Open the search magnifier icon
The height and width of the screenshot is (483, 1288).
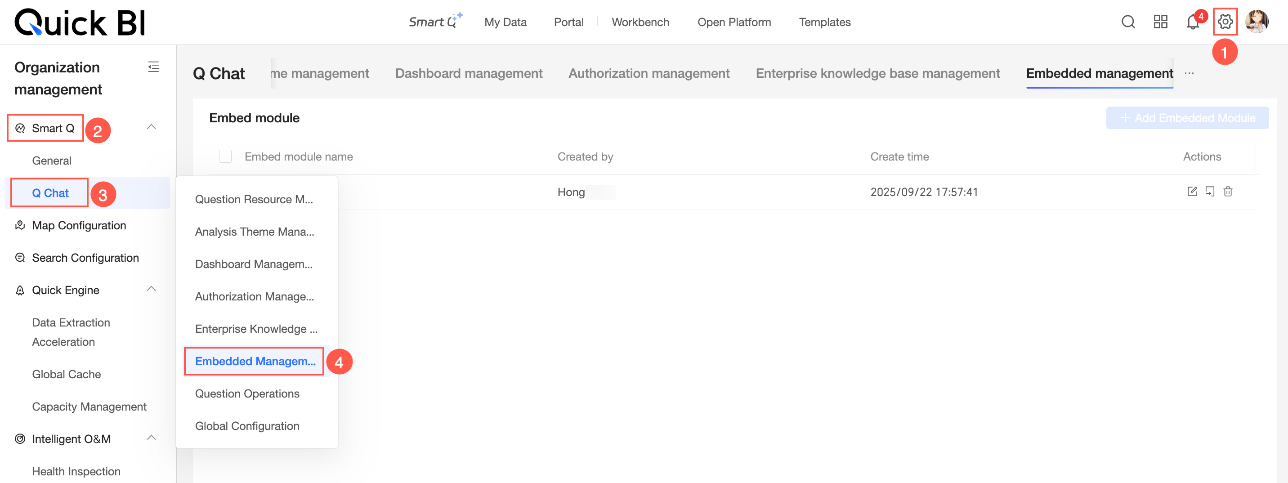pos(1128,22)
